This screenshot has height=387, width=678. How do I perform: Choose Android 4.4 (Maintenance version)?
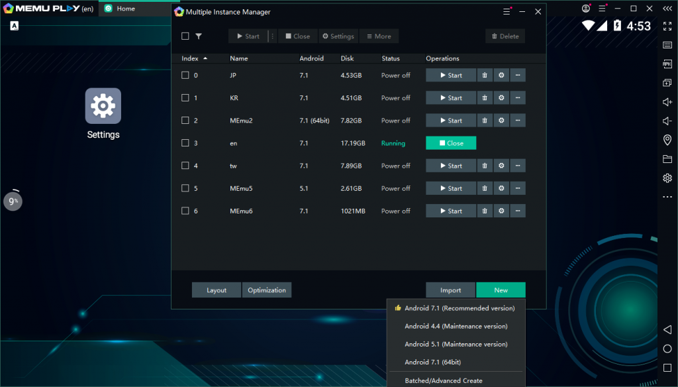(456, 326)
